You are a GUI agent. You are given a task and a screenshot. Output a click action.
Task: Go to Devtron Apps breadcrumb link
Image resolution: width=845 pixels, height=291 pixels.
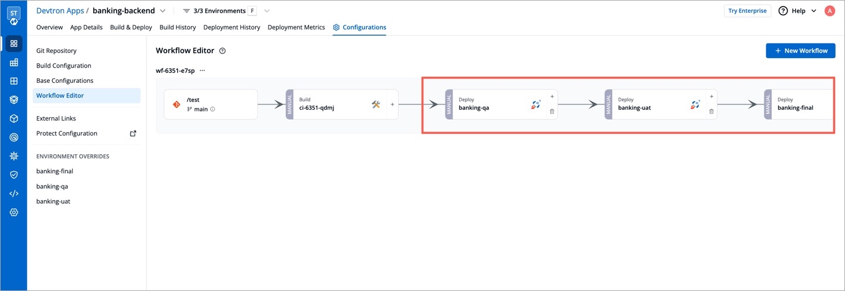(x=60, y=11)
